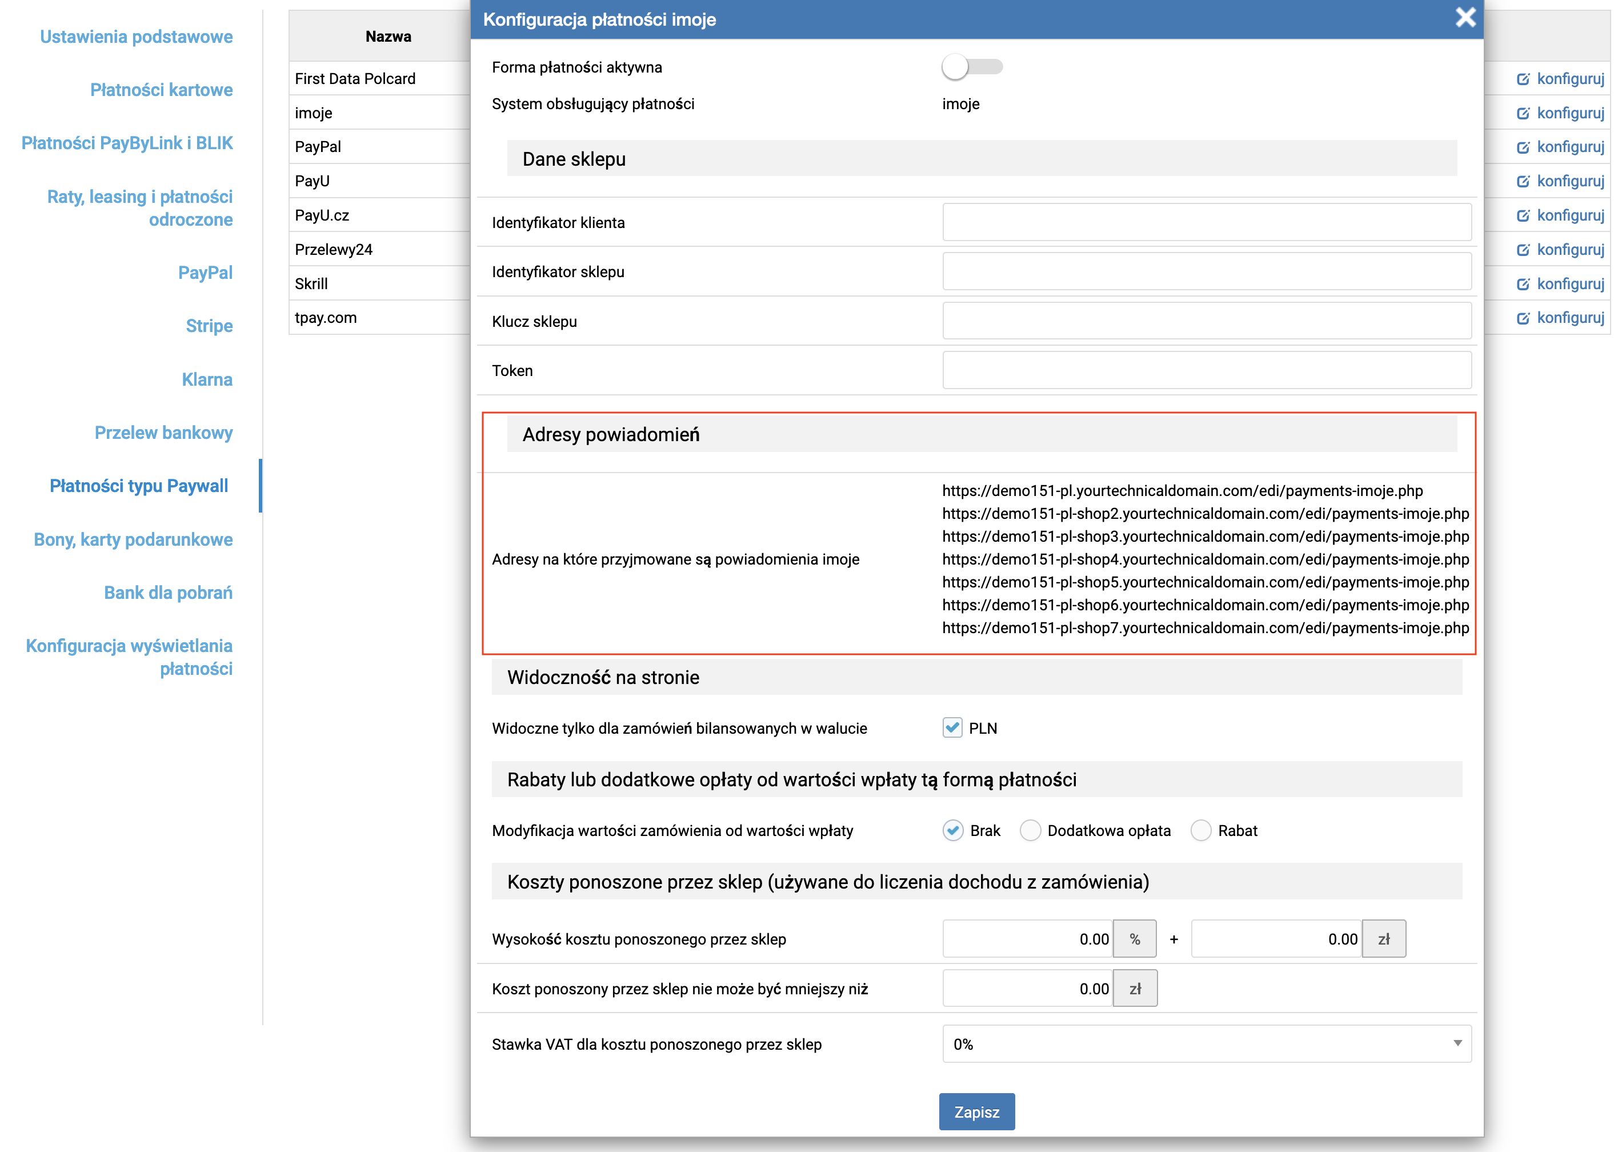Open the Stawka VAT dropdown
Image resolution: width=1618 pixels, height=1152 pixels.
coord(1207,1043)
